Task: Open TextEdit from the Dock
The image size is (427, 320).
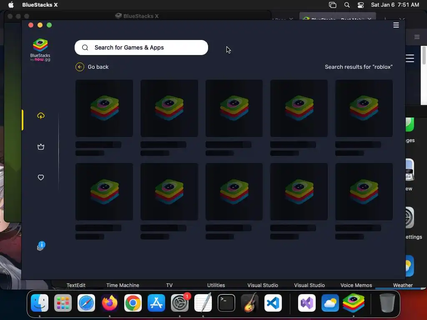Action: tap(203, 303)
